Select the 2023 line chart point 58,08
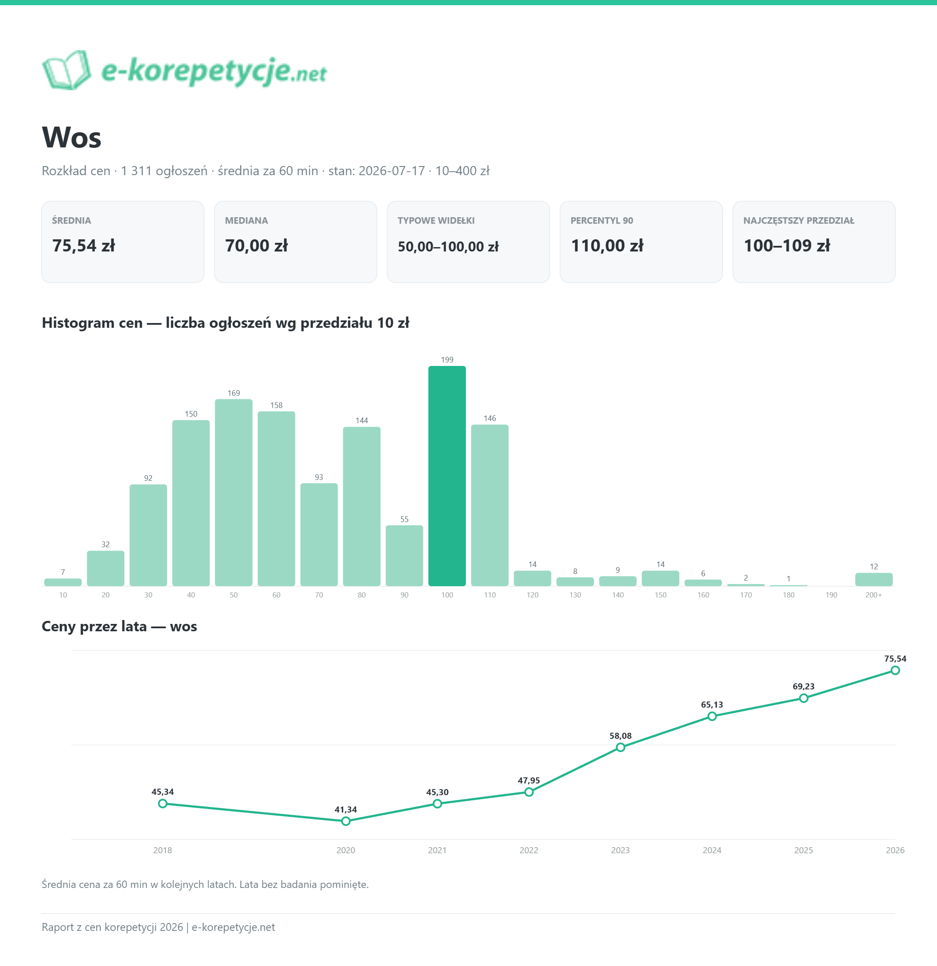Viewport: 937px width, 966px height. pos(620,747)
